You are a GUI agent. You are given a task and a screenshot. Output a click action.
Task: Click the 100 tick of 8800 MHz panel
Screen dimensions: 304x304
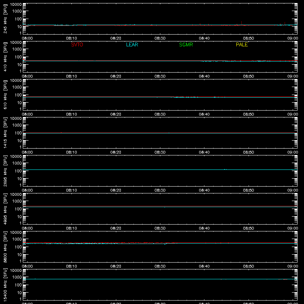point(18,247)
